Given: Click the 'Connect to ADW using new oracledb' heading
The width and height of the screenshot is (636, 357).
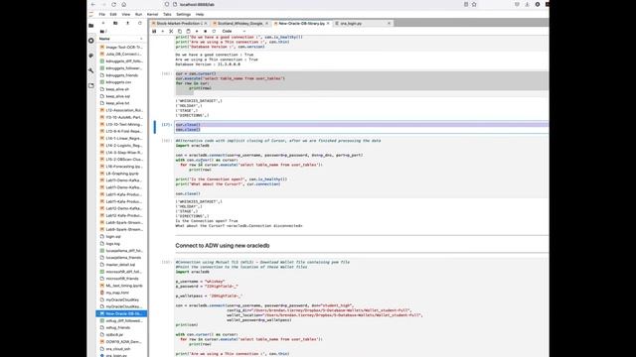Looking at the screenshot, I should pos(223,246).
